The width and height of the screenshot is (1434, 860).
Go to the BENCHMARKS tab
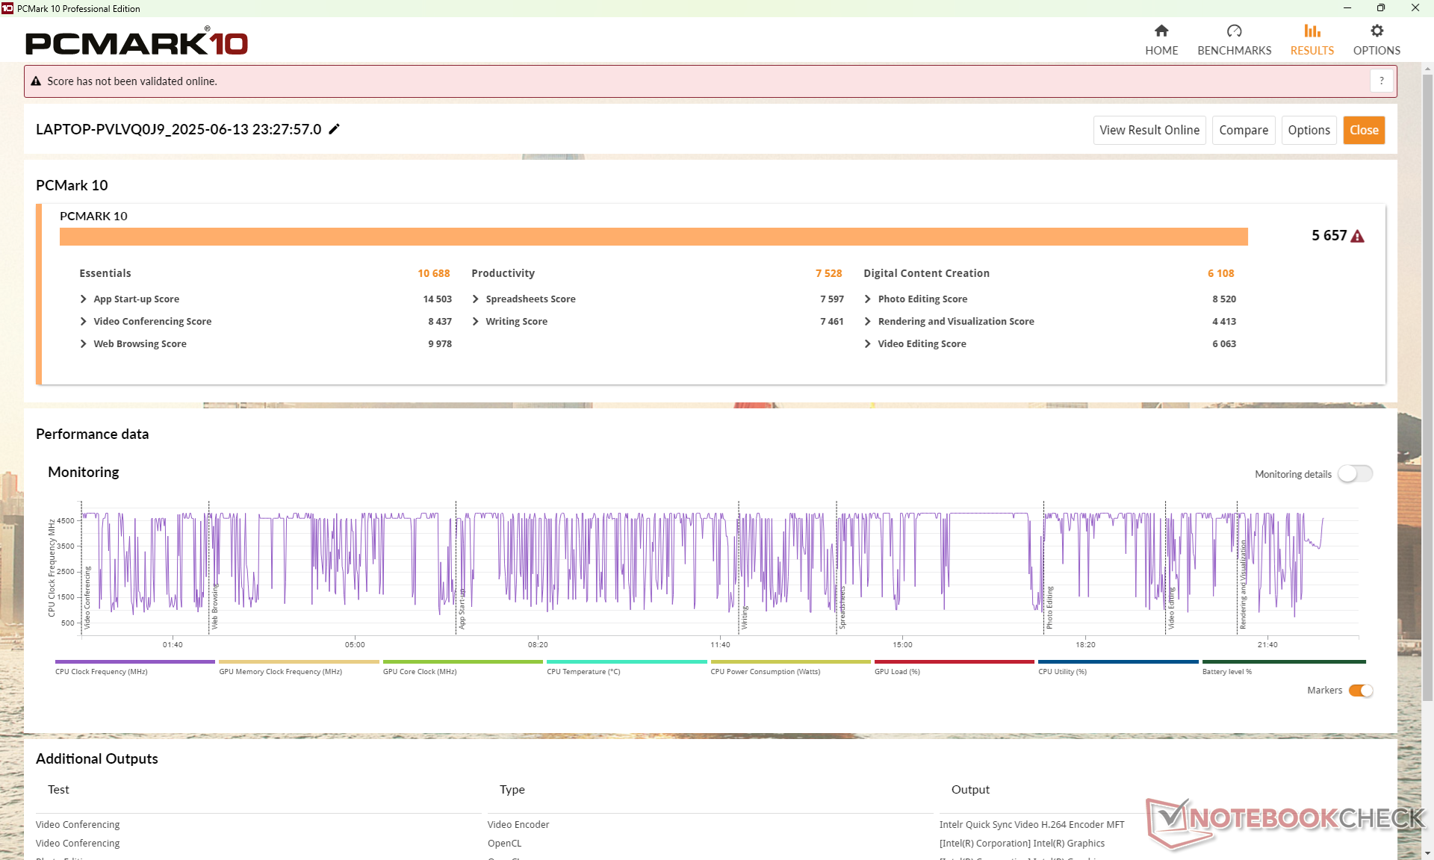(1234, 50)
